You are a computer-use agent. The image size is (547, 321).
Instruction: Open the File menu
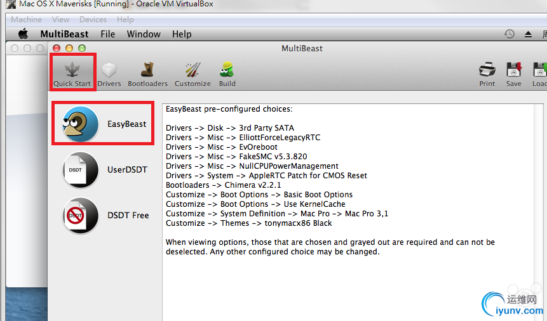click(108, 34)
